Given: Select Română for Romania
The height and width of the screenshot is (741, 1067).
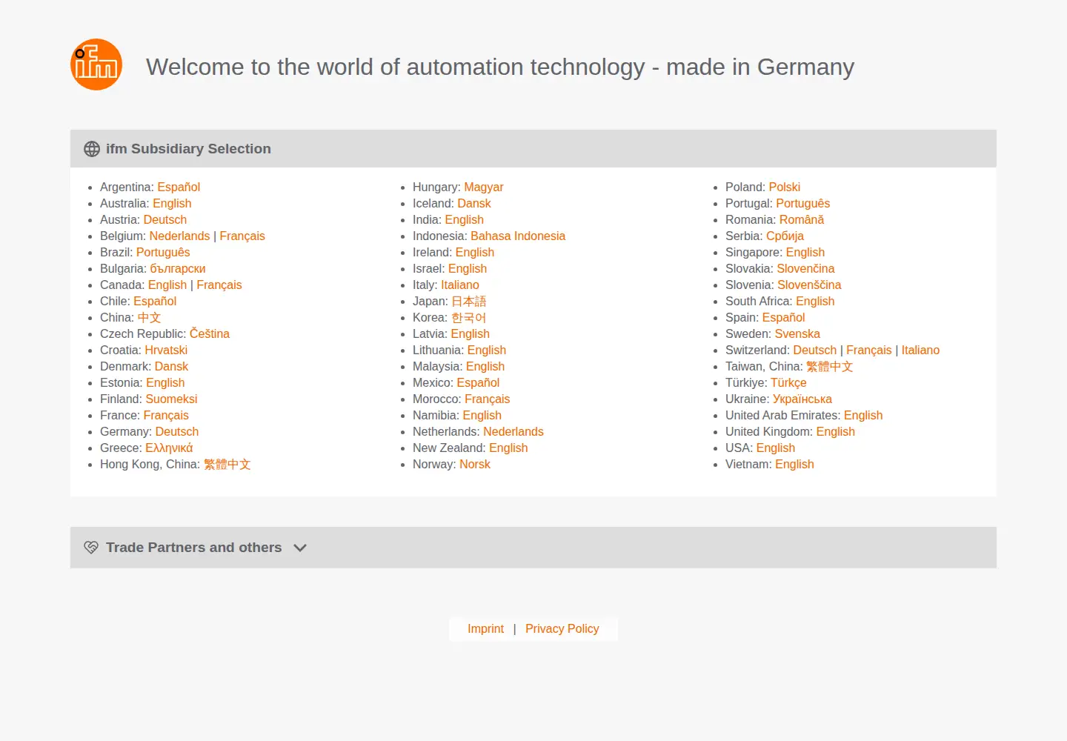Looking at the screenshot, I should [802, 219].
